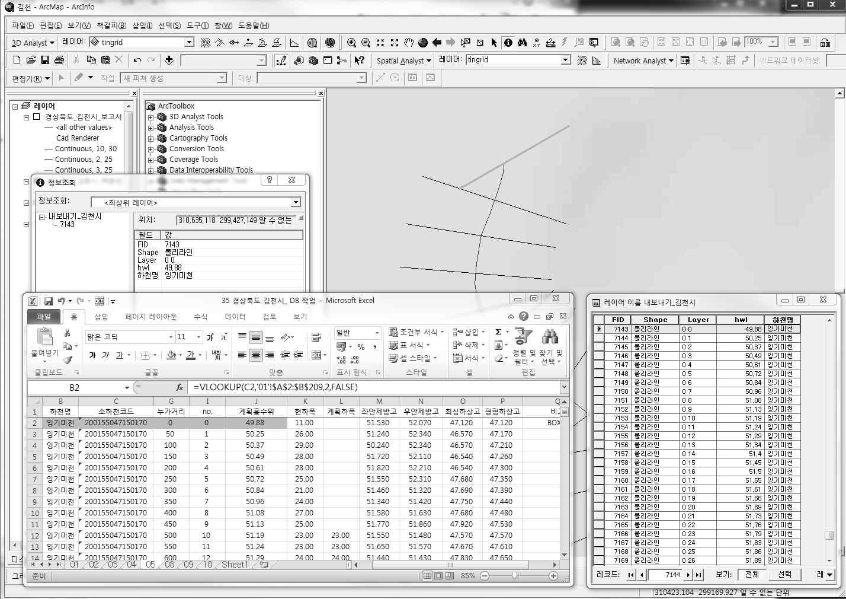
Task: Activate the Identify tool icon
Action: 508,43
